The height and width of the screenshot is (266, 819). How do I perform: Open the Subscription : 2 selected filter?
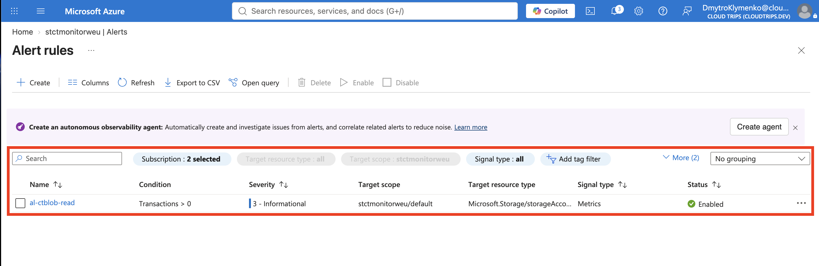[x=182, y=159]
